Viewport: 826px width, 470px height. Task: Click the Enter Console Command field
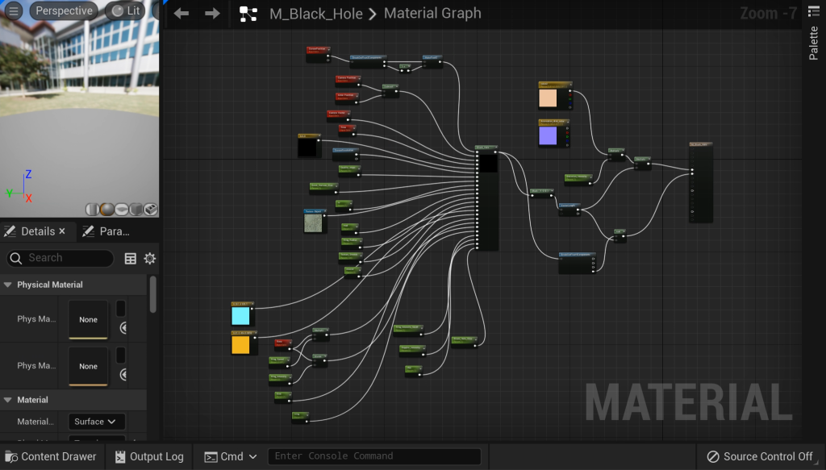click(373, 456)
